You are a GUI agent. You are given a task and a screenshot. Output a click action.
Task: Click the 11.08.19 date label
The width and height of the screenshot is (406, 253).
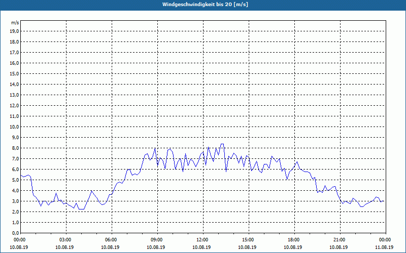(x=384, y=247)
